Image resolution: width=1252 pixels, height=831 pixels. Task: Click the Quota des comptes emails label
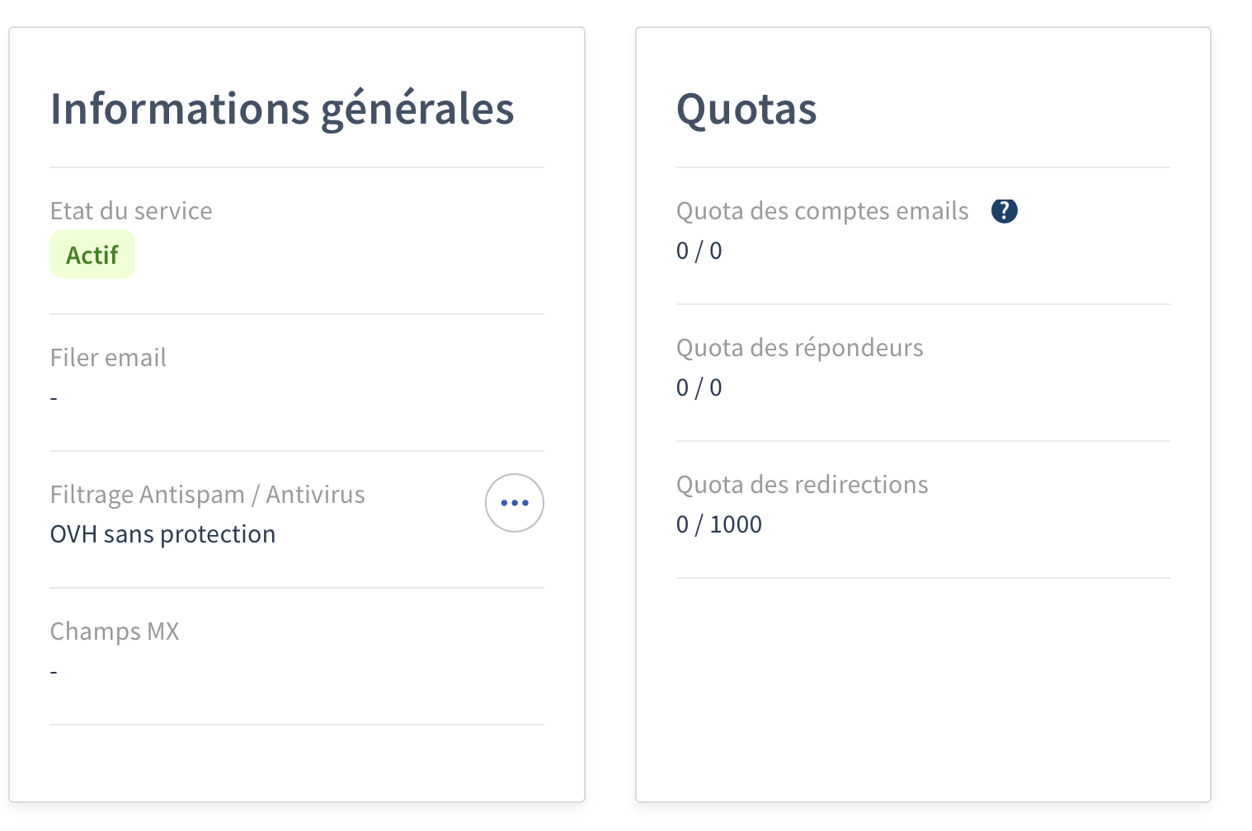(x=822, y=211)
